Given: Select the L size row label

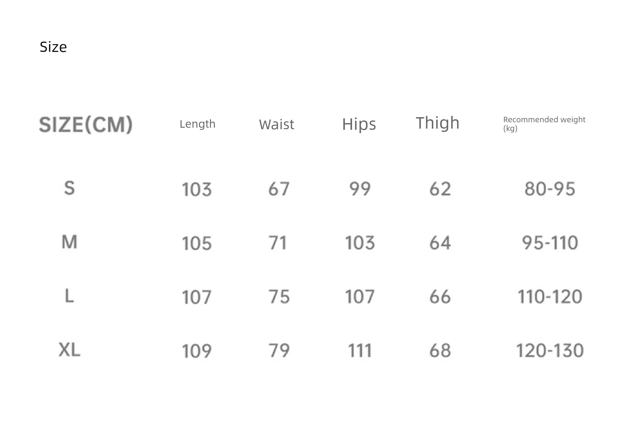Looking at the screenshot, I should coord(70,296).
